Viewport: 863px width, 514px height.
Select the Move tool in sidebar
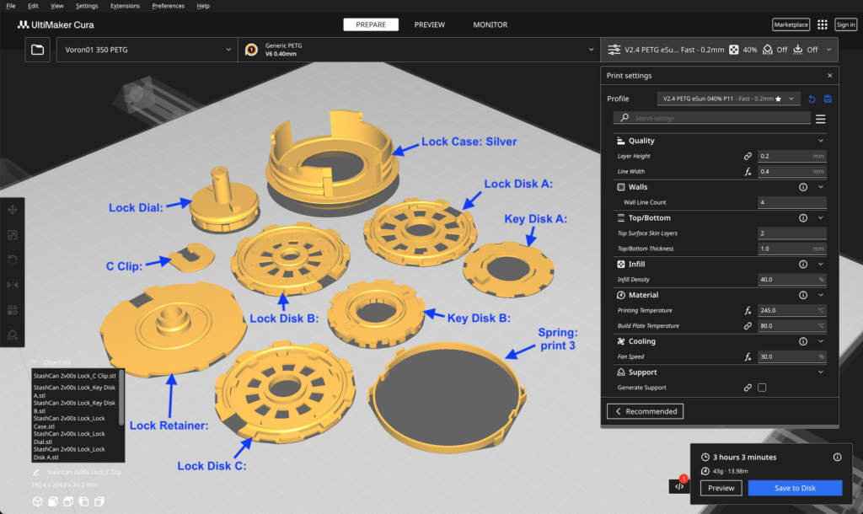(12, 210)
